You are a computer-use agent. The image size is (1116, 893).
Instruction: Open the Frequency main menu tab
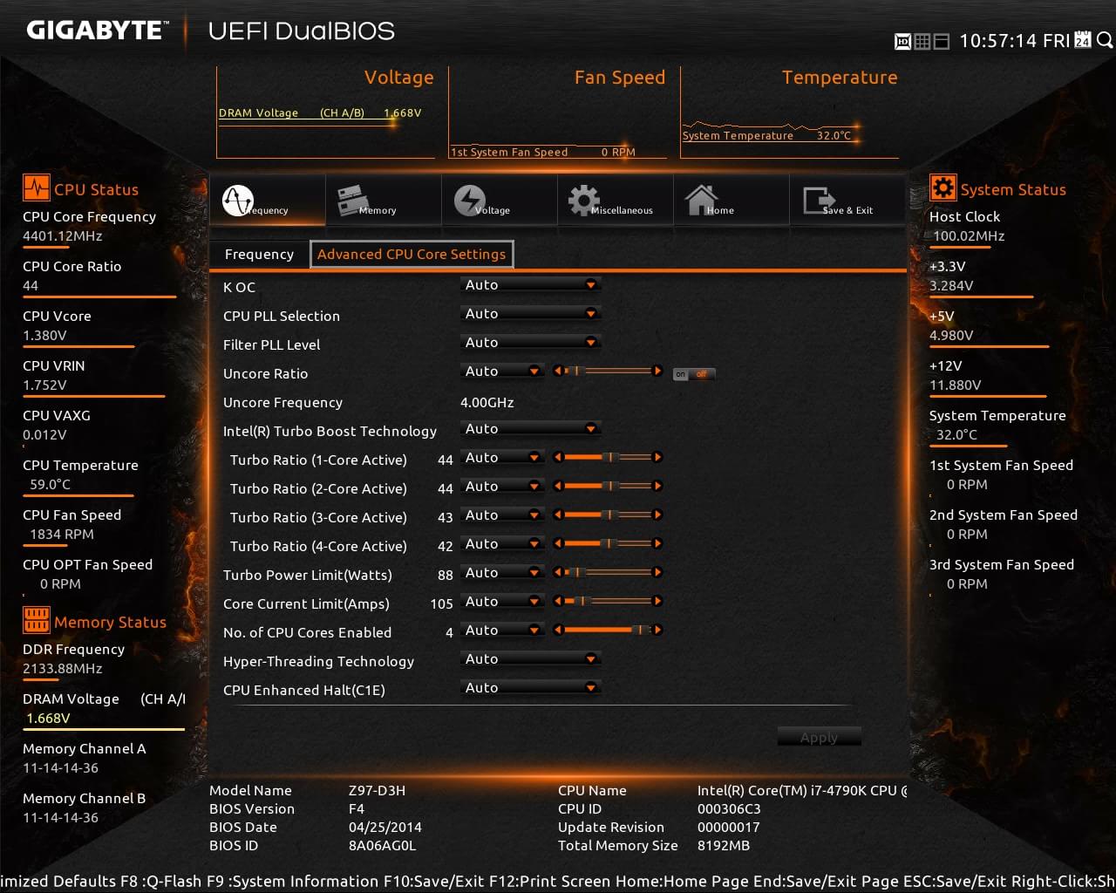[267, 201]
